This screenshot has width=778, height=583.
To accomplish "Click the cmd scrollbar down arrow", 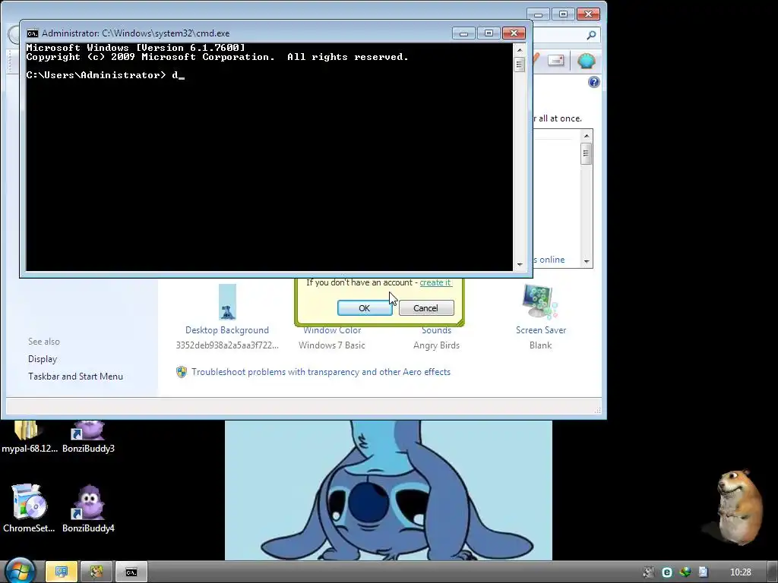I will 520,265.
